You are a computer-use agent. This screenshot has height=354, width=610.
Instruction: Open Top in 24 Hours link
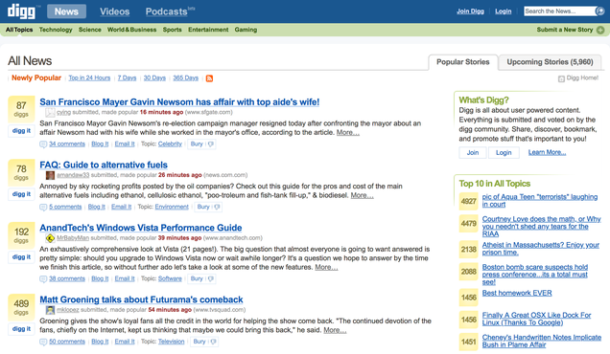[x=89, y=78]
